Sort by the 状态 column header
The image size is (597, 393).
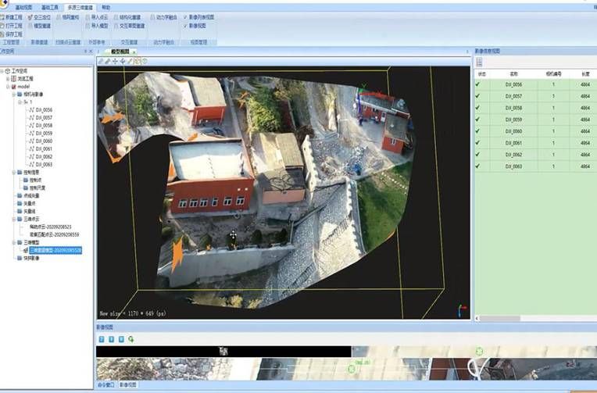pos(482,74)
